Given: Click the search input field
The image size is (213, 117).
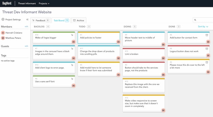Looking at the screenshot, I should click(204, 20).
